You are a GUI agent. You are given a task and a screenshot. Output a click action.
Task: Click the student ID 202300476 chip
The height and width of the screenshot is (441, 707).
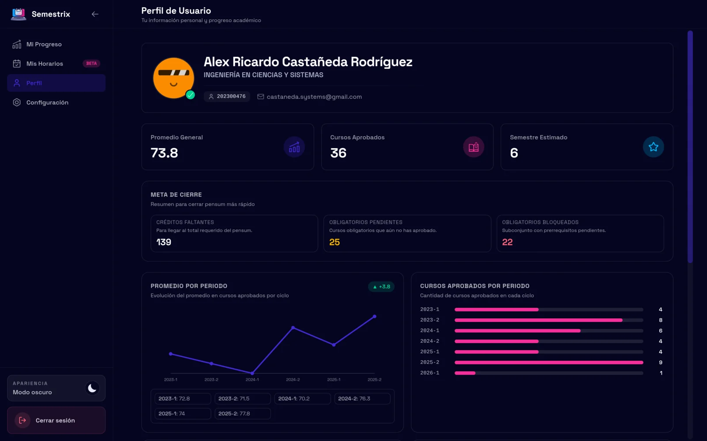[x=227, y=97]
